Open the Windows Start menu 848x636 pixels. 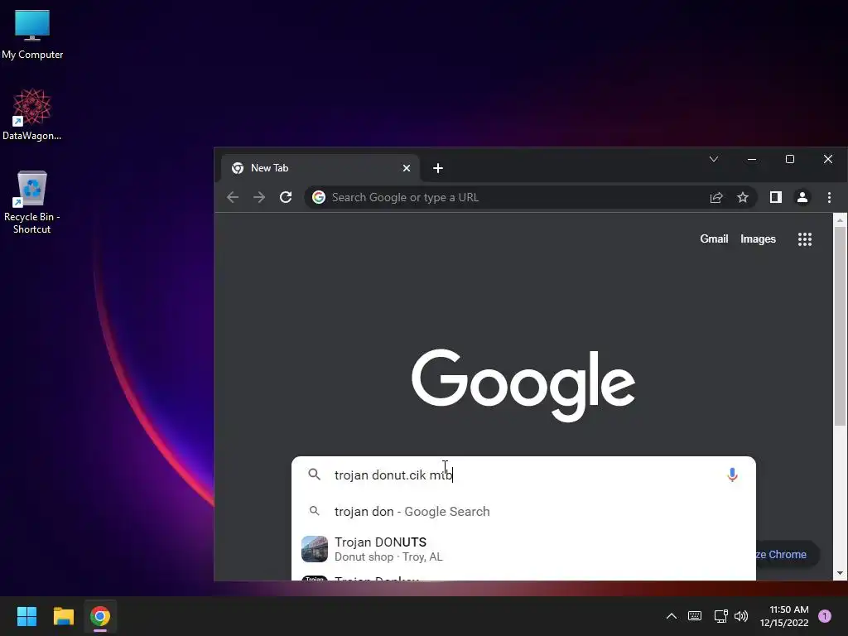[26, 616]
